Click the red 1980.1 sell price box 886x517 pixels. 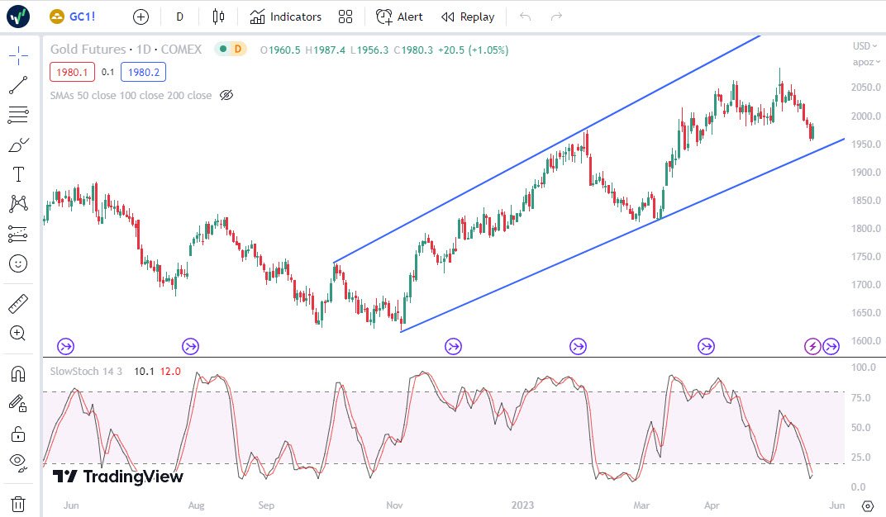pos(70,72)
